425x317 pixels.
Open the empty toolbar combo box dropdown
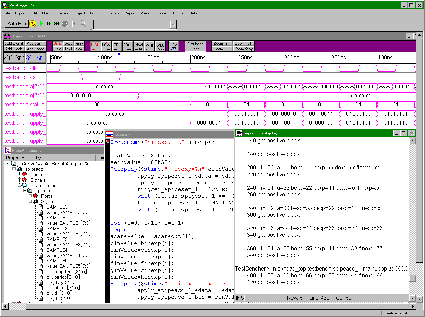click(173, 25)
